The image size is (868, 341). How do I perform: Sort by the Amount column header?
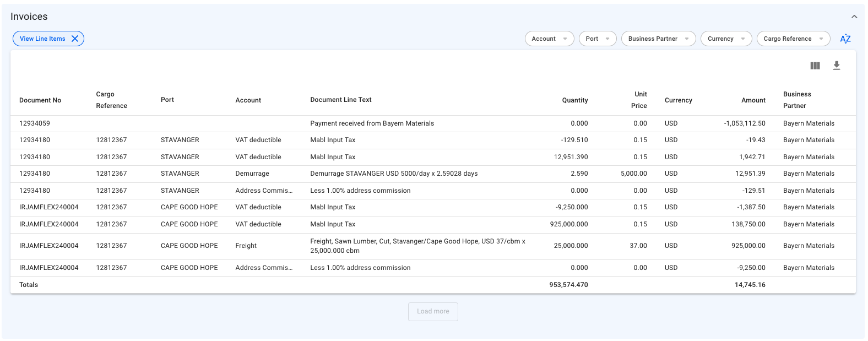click(x=753, y=100)
